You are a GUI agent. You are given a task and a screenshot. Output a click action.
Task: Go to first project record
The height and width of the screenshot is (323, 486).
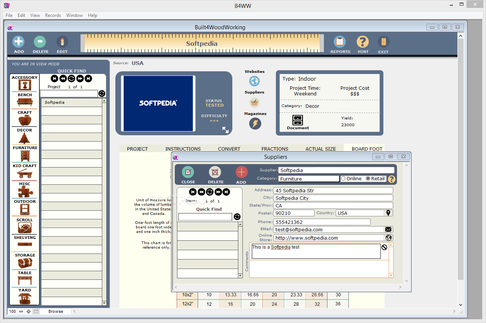click(55, 78)
